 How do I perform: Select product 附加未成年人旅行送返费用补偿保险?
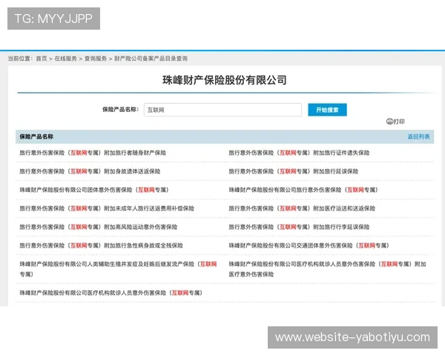point(107,208)
